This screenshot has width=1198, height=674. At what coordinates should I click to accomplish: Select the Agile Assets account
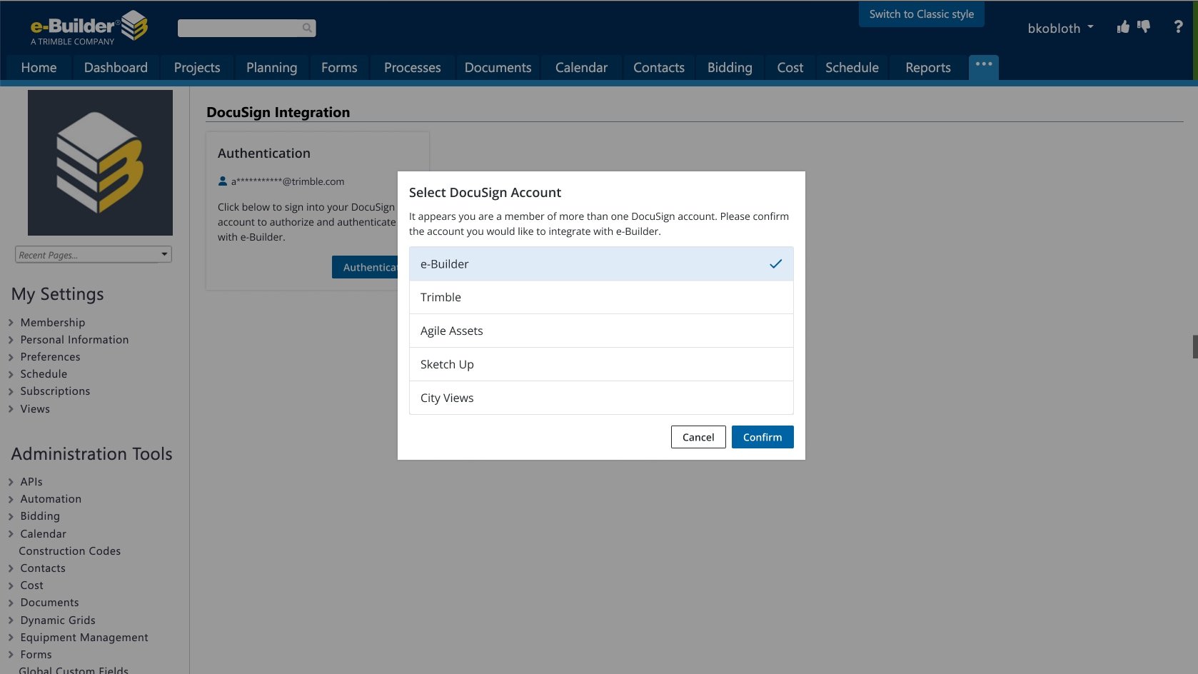point(601,331)
